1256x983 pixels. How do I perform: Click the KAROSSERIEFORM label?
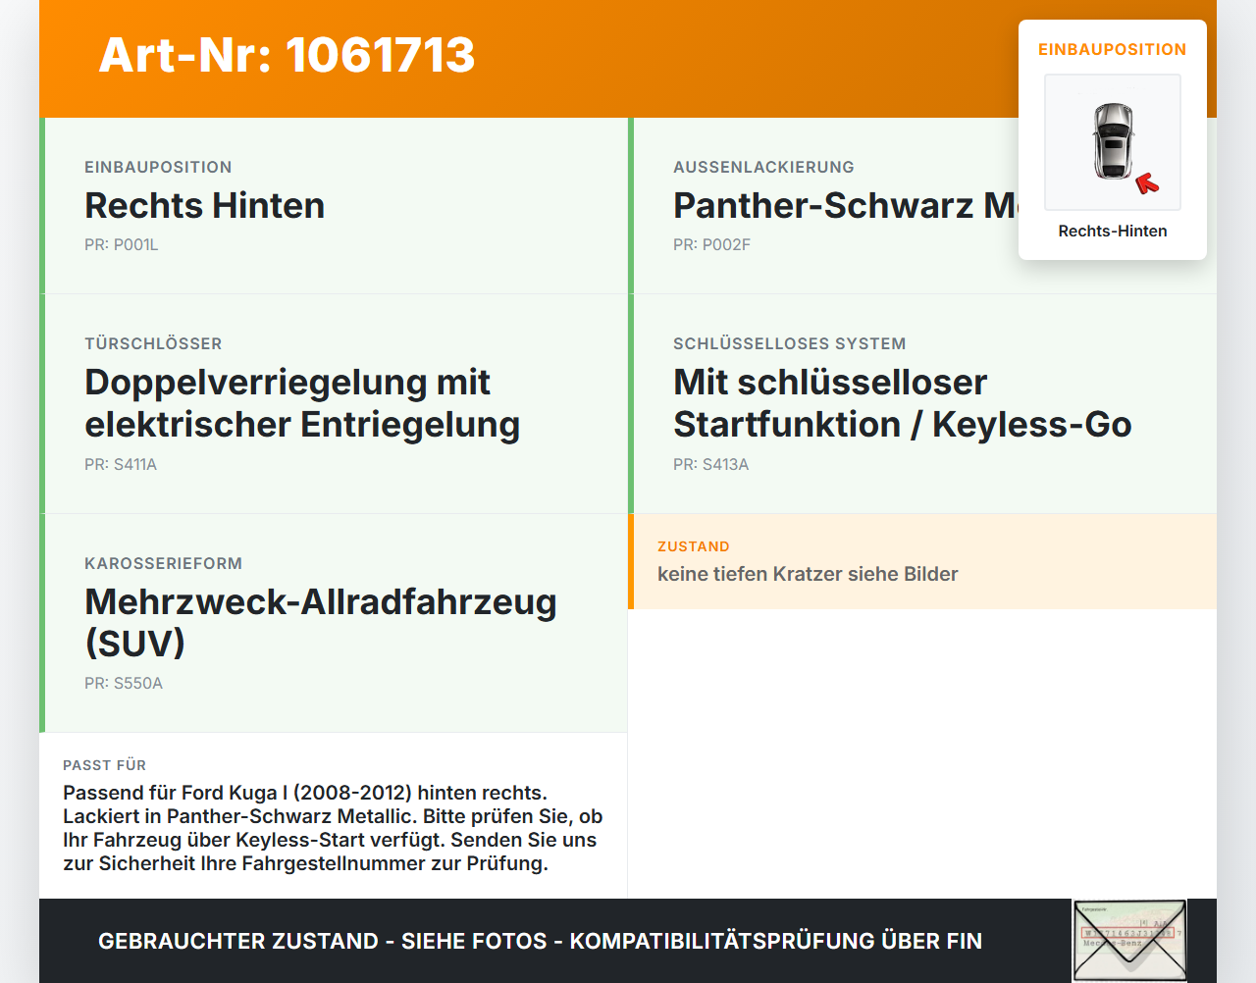163,564
